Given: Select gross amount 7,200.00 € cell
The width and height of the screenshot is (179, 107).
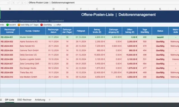Looking at the screenshot, I should point(97,46).
